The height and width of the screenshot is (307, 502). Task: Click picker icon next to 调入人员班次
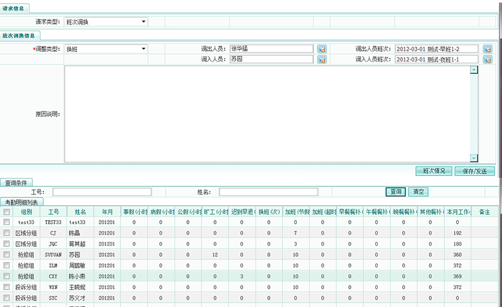click(x=488, y=60)
